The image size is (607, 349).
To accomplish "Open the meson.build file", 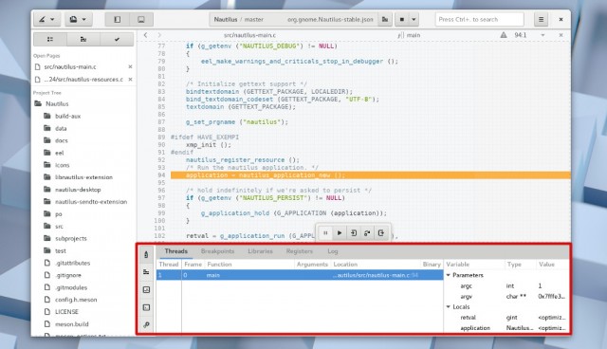I will 72,323.
